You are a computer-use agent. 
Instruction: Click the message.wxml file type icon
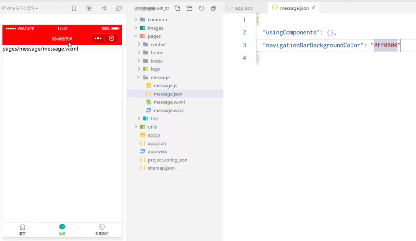pos(149,102)
